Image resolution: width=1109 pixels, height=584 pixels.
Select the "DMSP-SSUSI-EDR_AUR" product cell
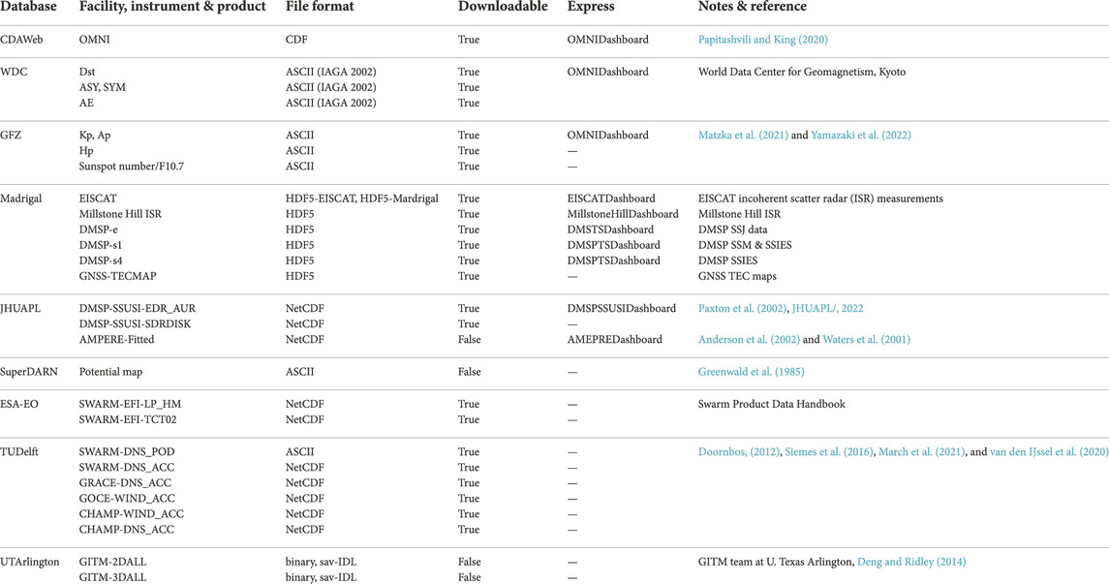(138, 308)
